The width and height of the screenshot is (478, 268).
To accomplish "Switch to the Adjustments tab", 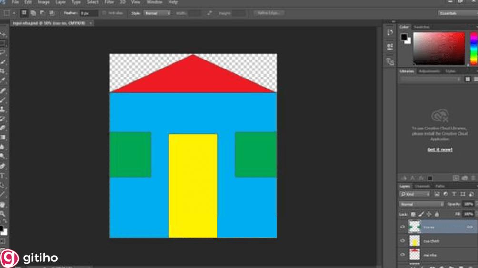I will [x=429, y=71].
